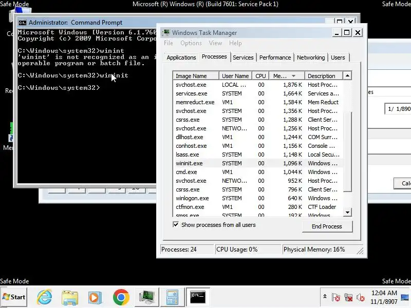Select the winlogon.exe process row
Screen dimensions: 411x308
258,198
